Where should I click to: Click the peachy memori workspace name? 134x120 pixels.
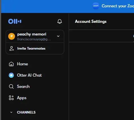click(32, 34)
